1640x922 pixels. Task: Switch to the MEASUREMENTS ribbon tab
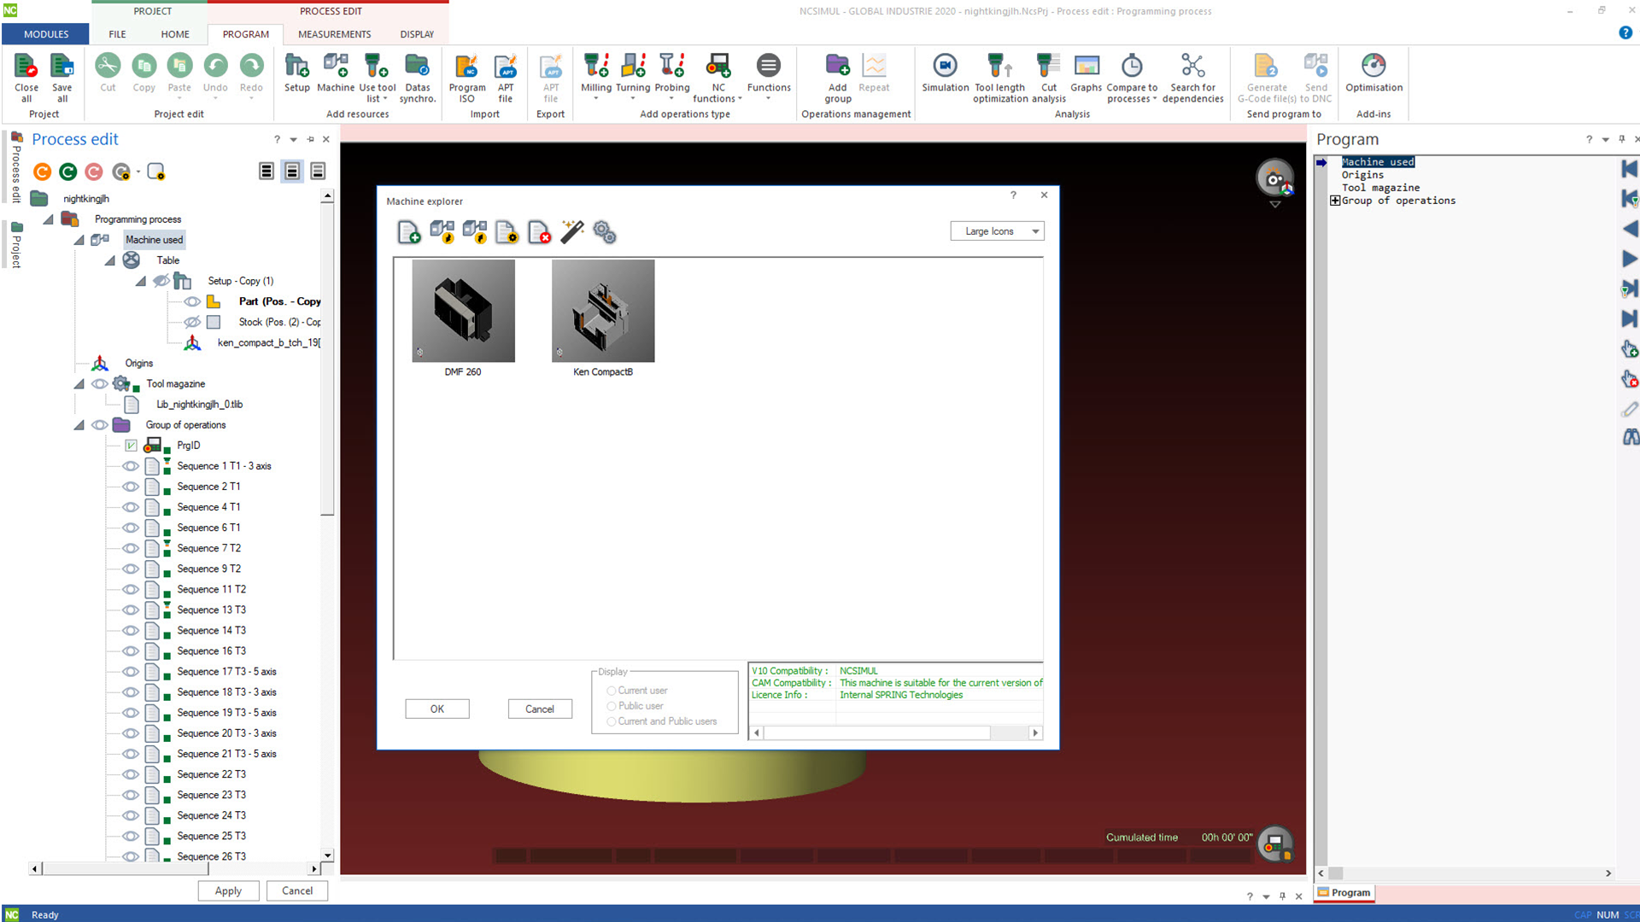[x=334, y=34]
